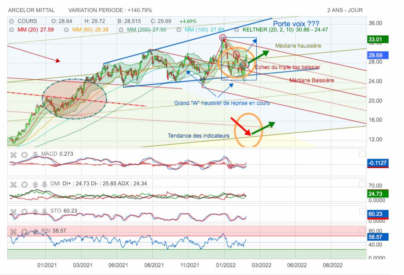
Task: Tick the STO panel checkbox
Action: pyautogui.click(x=362, y=211)
